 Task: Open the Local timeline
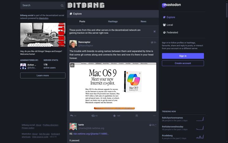[x=168, y=25]
